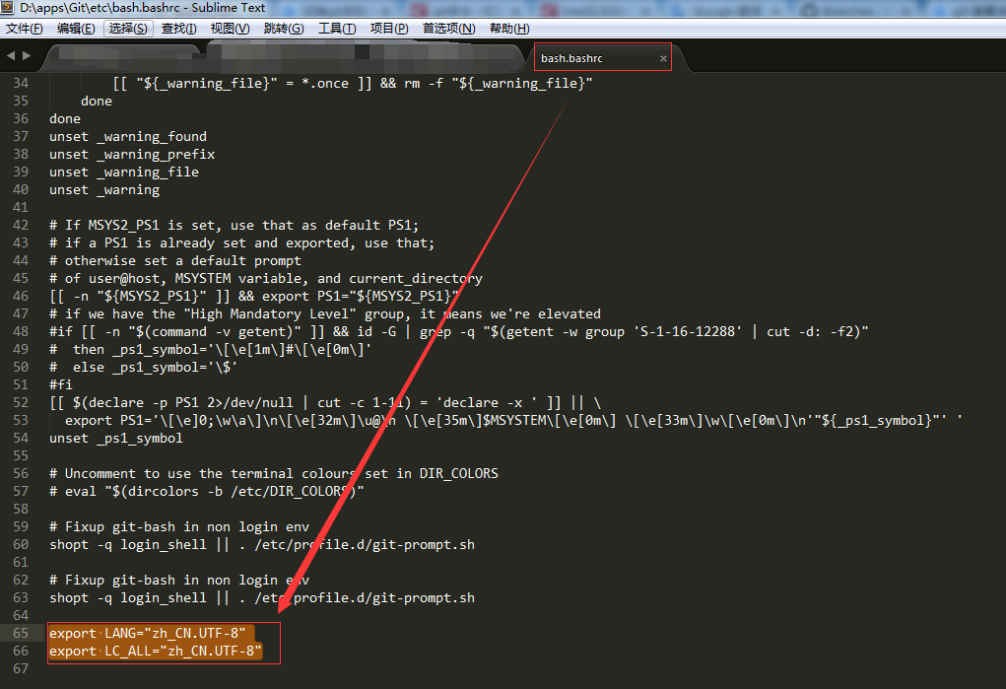Click the forward navigation arrow
This screenshot has height=689, width=1006.
(x=24, y=56)
